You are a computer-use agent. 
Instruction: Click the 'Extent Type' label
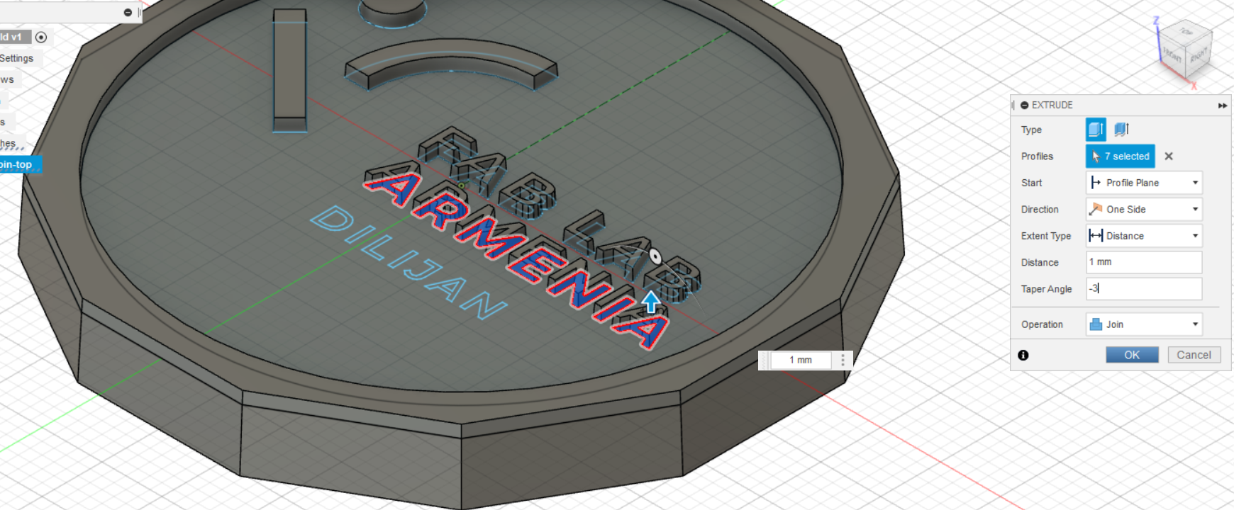click(1045, 236)
